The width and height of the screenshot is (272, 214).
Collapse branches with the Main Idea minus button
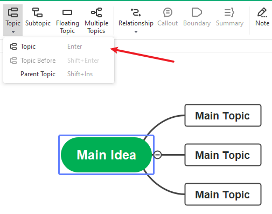click(x=158, y=155)
